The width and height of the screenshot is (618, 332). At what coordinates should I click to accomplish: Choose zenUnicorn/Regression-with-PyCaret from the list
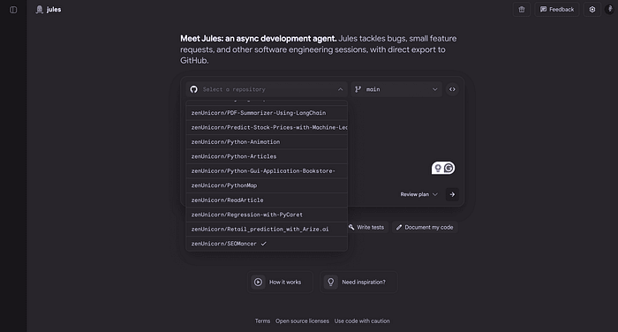coord(267,215)
